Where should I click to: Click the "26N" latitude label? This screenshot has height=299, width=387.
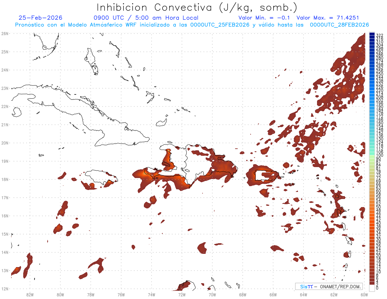(x=5, y=34)
